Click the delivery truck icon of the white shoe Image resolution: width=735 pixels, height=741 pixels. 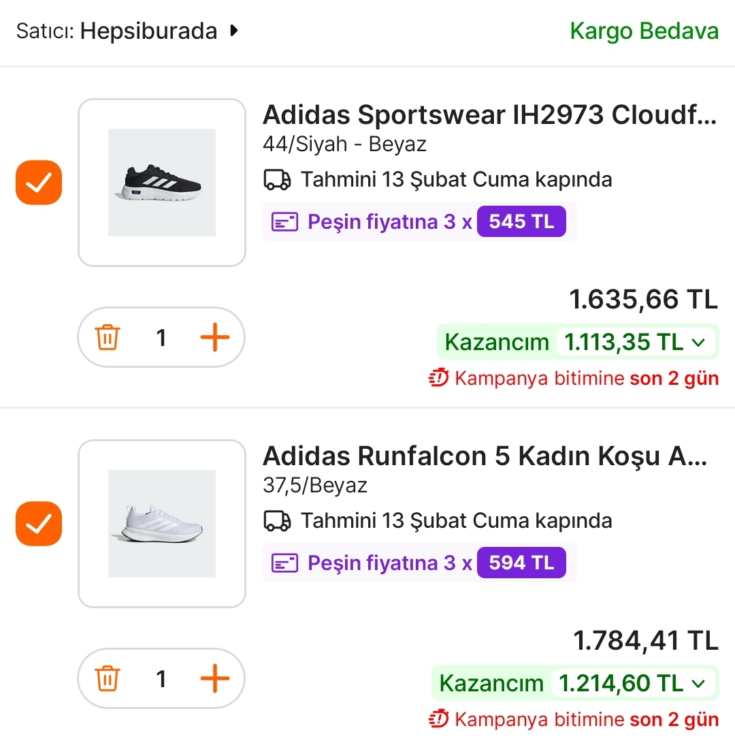coord(277,521)
